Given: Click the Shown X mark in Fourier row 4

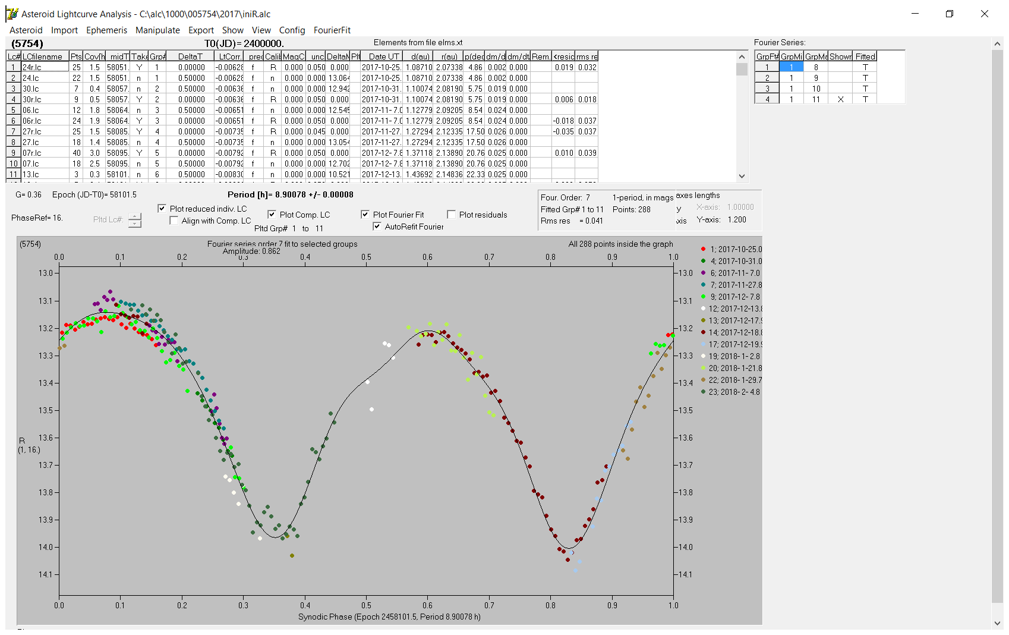Looking at the screenshot, I should point(840,99).
